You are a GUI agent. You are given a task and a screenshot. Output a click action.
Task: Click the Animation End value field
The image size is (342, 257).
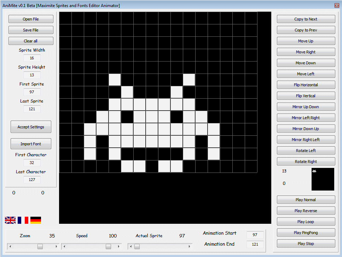[255, 244]
